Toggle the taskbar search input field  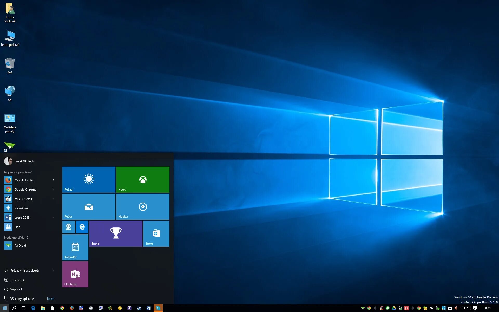(14, 308)
